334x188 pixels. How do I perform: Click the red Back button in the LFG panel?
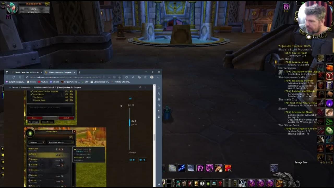[34, 118]
